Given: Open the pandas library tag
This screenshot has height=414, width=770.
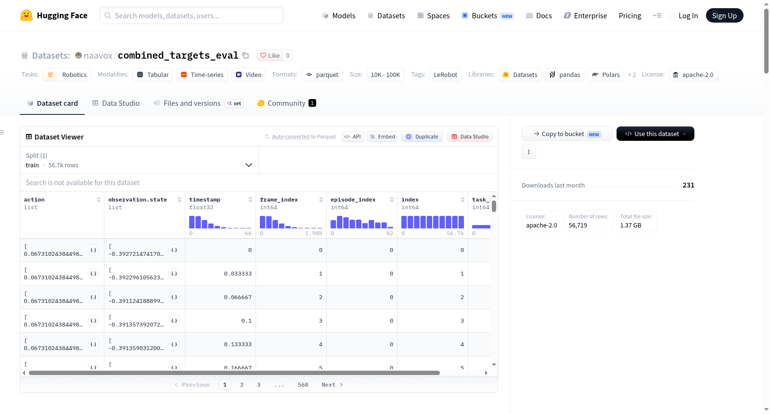Looking at the screenshot, I should click(x=565, y=75).
